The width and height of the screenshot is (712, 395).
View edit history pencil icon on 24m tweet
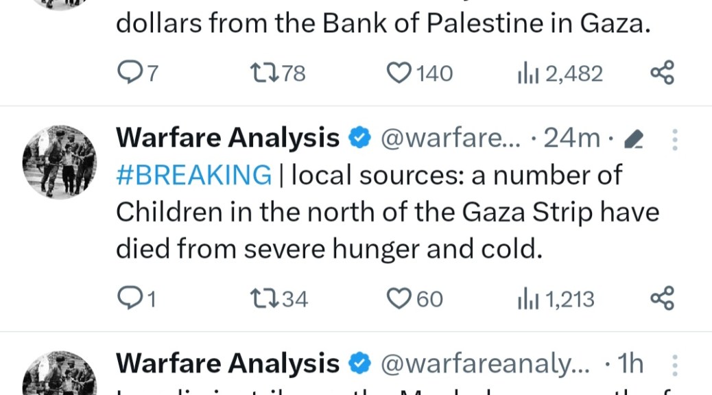click(x=634, y=140)
